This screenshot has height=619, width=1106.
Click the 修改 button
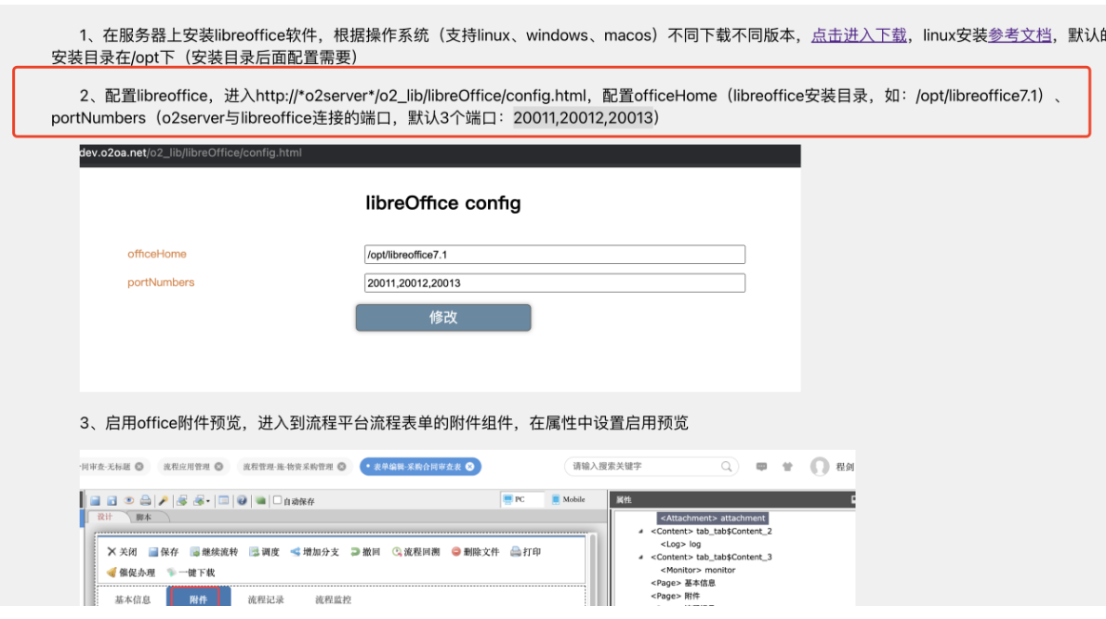tap(443, 317)
